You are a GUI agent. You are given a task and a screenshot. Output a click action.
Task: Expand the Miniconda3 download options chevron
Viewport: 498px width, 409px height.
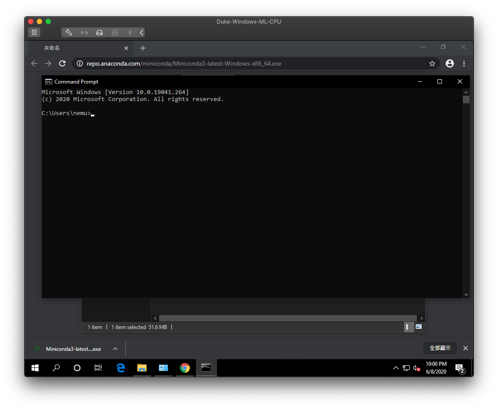(x=115, y=349)
